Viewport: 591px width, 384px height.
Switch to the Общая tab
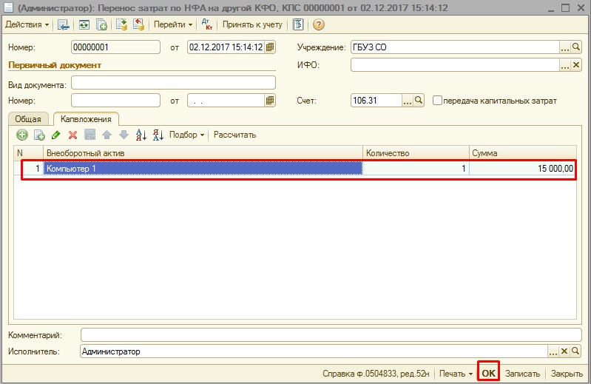pos(28,119)
